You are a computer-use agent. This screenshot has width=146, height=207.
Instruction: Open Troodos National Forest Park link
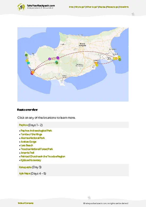[37, 149]
